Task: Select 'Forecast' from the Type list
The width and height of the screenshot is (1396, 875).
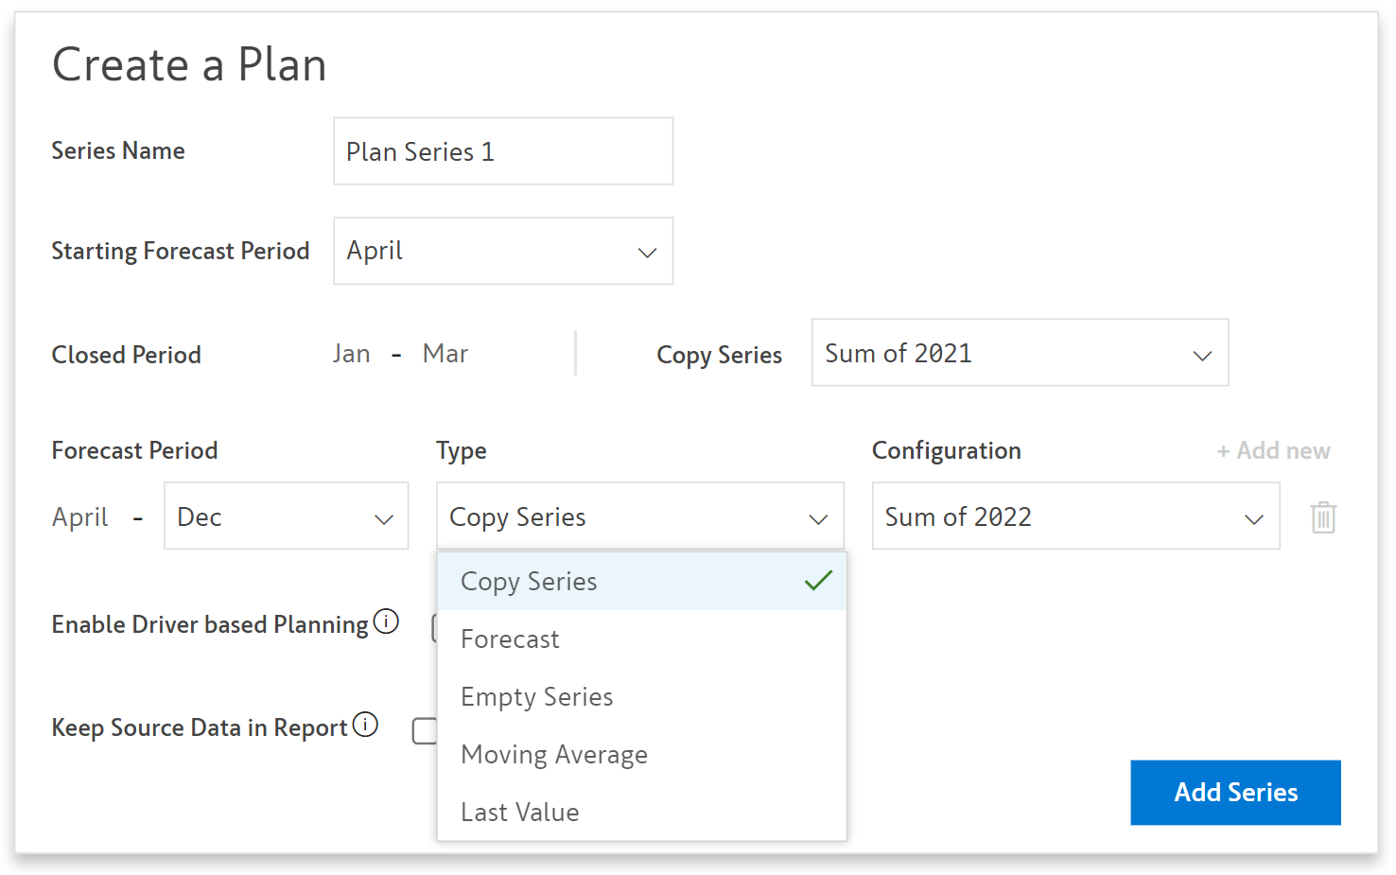Action: pos(511,639)
